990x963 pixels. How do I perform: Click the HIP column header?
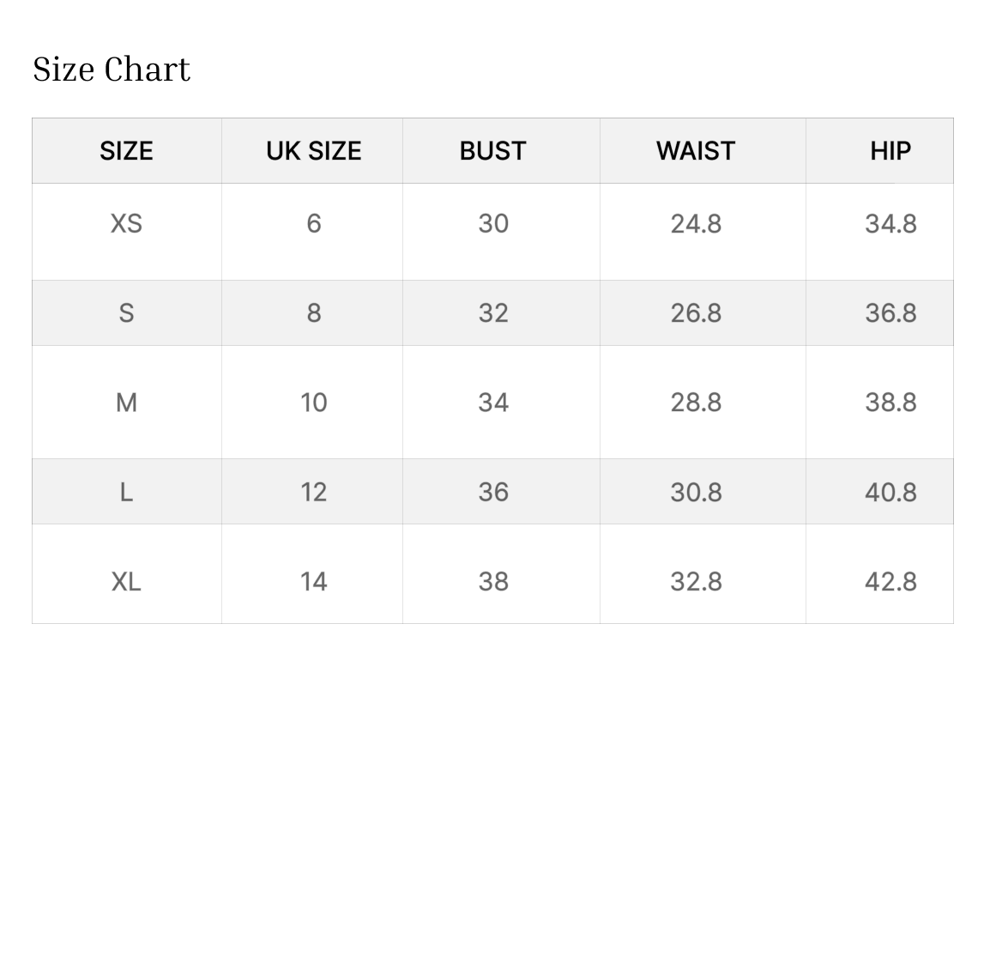tap(890, 151)
